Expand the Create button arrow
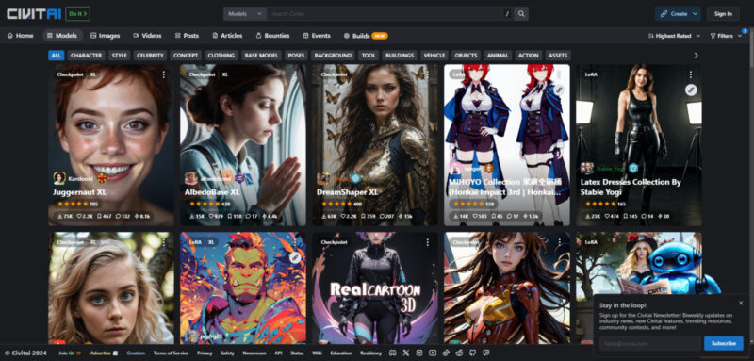This screenshot has width=754, height=361. pos(695,14)
